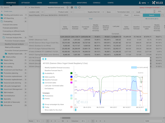Open xgreg user menu dropdown
Viewport: 165px width, 123px height.
(x=148, y=3)
